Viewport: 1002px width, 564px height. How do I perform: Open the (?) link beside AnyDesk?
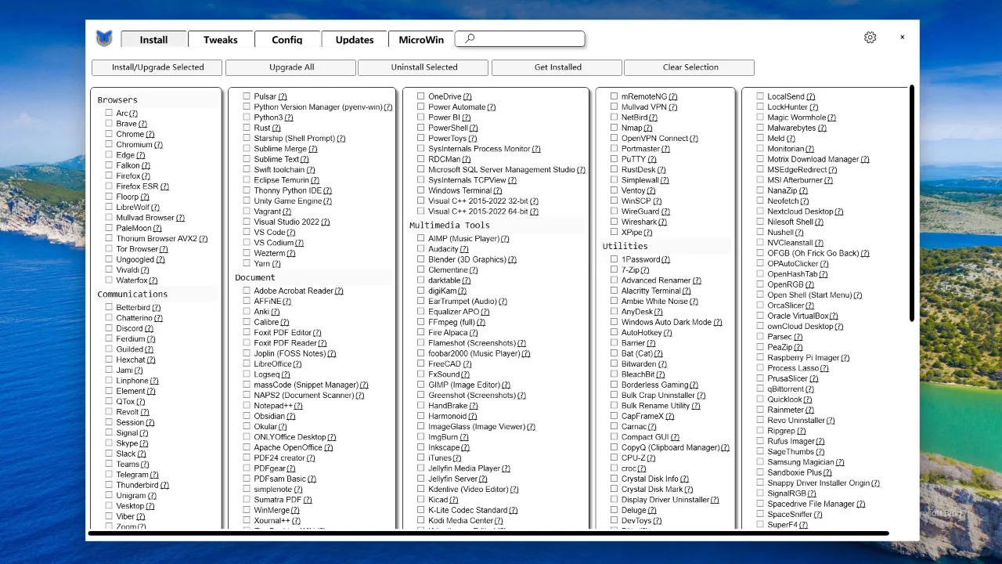tap(659, 312)
